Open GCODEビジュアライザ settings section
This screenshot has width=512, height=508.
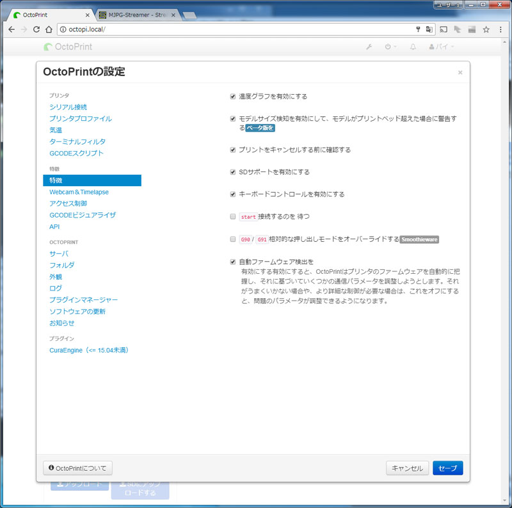(x=83, y=215)
